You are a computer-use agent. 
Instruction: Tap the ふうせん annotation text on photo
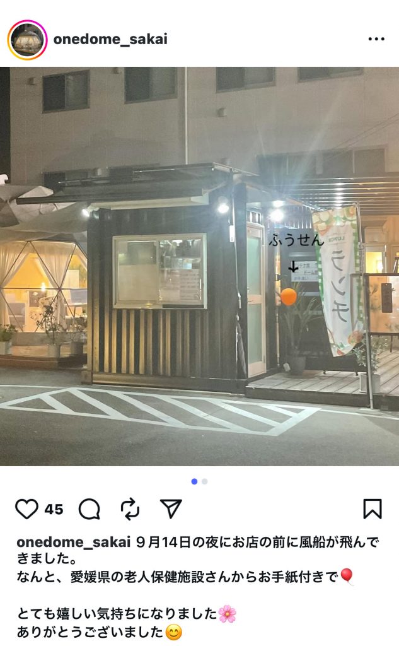click(x=296, y=240)
